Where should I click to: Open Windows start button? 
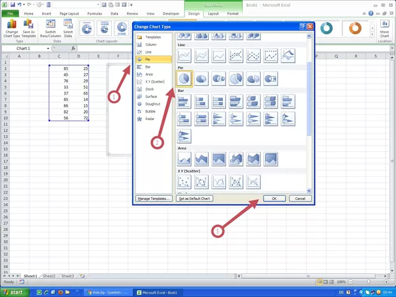[15, 293]
